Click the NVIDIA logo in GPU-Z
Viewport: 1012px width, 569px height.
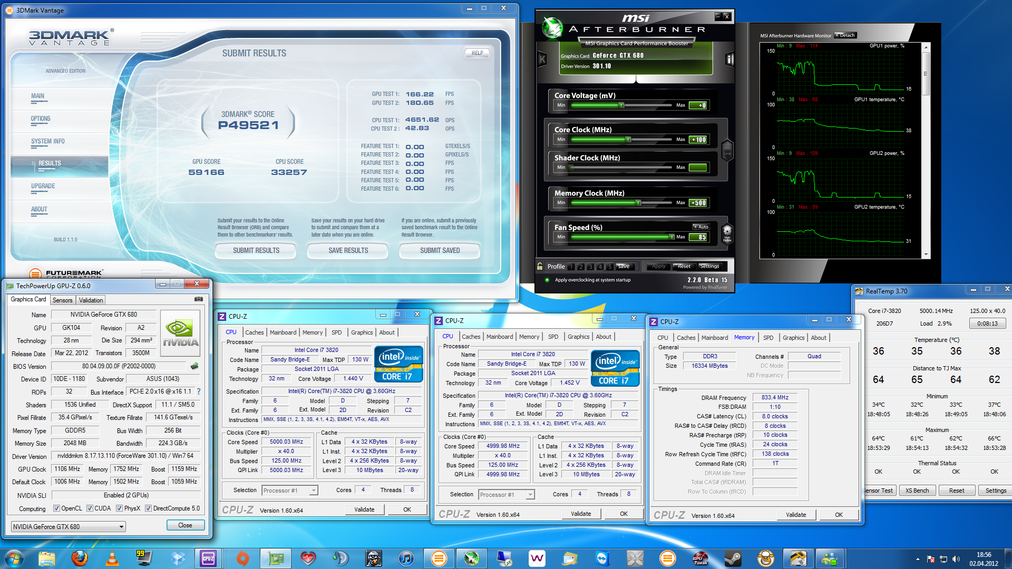[x=180, y=333]
